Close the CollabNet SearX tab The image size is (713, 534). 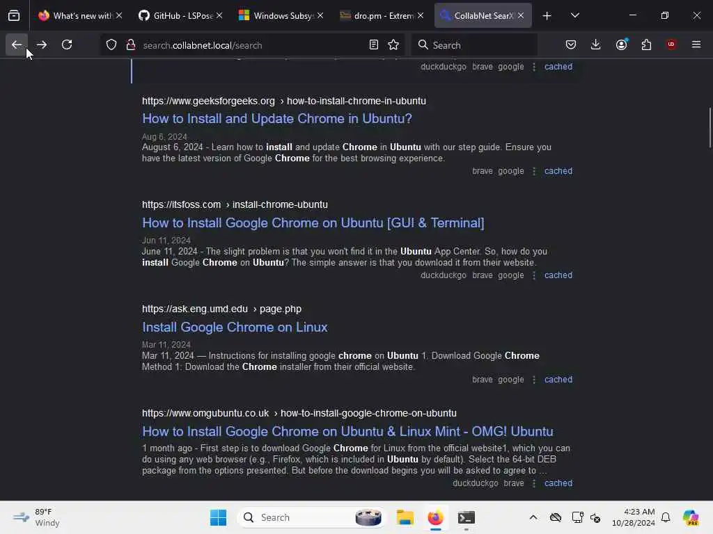(521, 16)
